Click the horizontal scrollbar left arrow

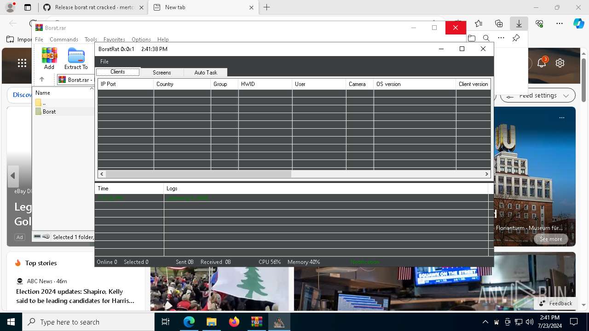[x=102, y=174]
